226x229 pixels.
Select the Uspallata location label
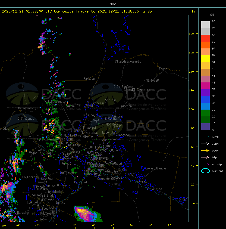click(26, 108)
